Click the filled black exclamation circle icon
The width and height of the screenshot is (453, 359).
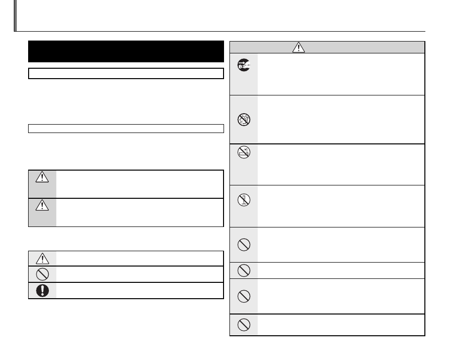pos(42,291)
